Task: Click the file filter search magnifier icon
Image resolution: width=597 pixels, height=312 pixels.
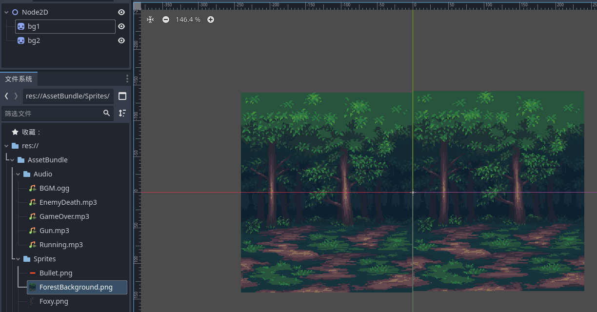Action: pyautogui.click(x=107, y=113)
